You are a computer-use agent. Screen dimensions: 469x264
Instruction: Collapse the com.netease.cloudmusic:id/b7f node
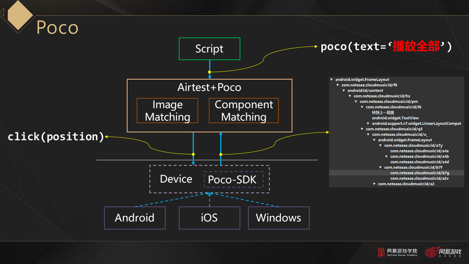point(380,168)
